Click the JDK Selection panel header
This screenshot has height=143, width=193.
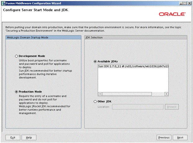(x=136, y=38)
